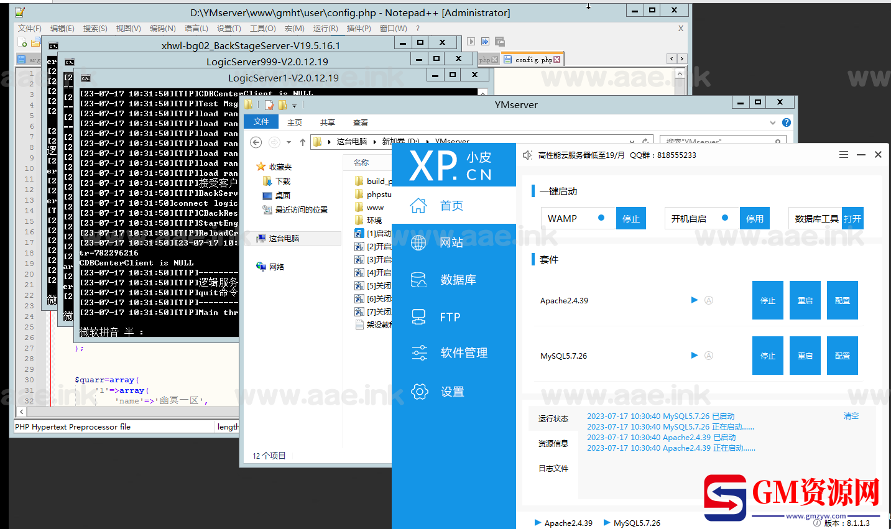The width and height of the screenshot is (891, 529).
Task: Click 停止 button for Apache2.4.39
Action: click(x=768, y=300)
